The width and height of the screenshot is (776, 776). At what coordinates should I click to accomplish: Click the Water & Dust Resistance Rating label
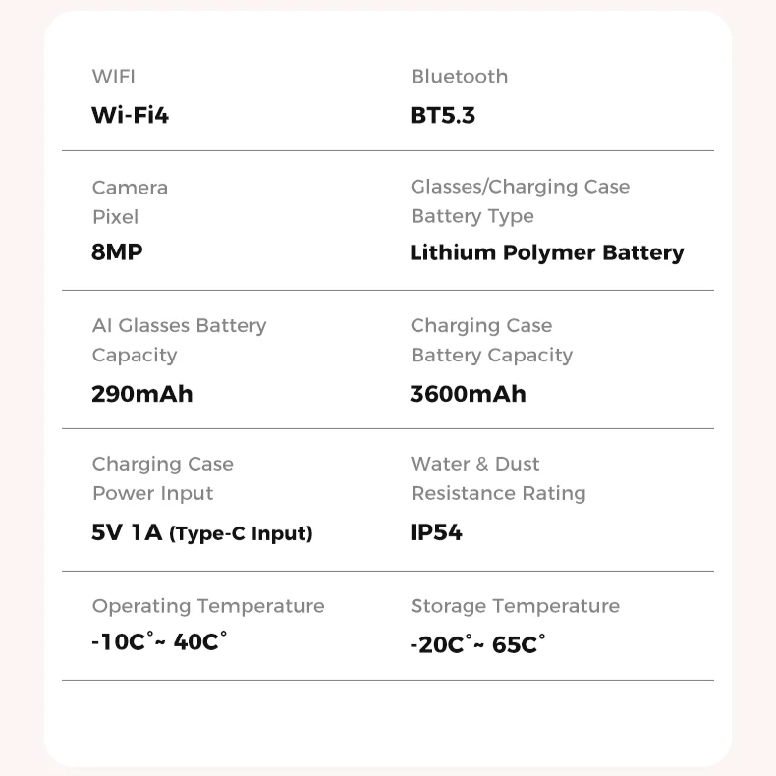tap(498, 478)
